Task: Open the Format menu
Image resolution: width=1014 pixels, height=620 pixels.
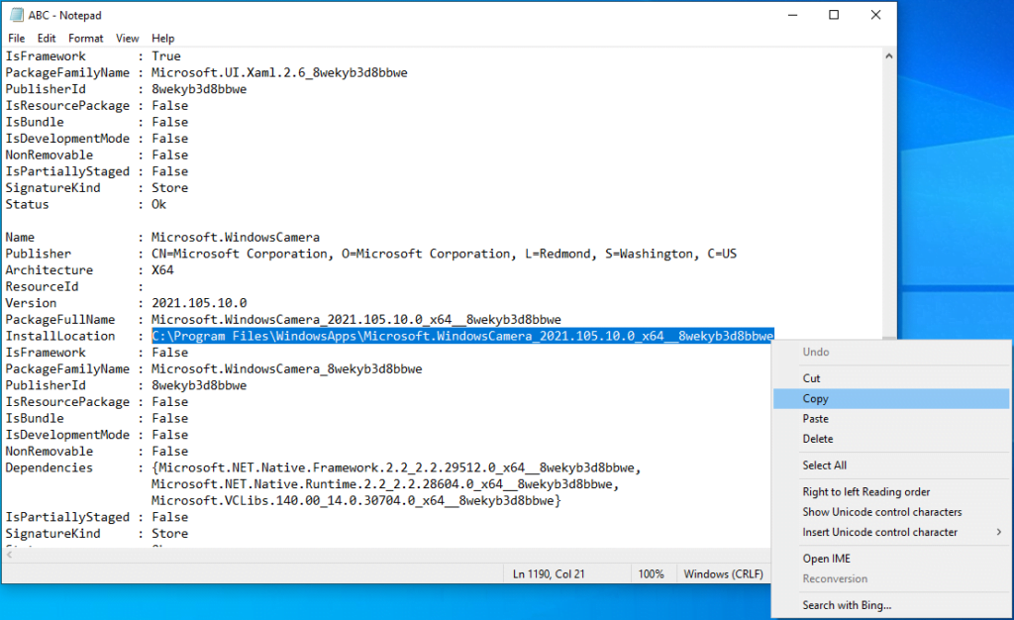Action: click(85, 38)
